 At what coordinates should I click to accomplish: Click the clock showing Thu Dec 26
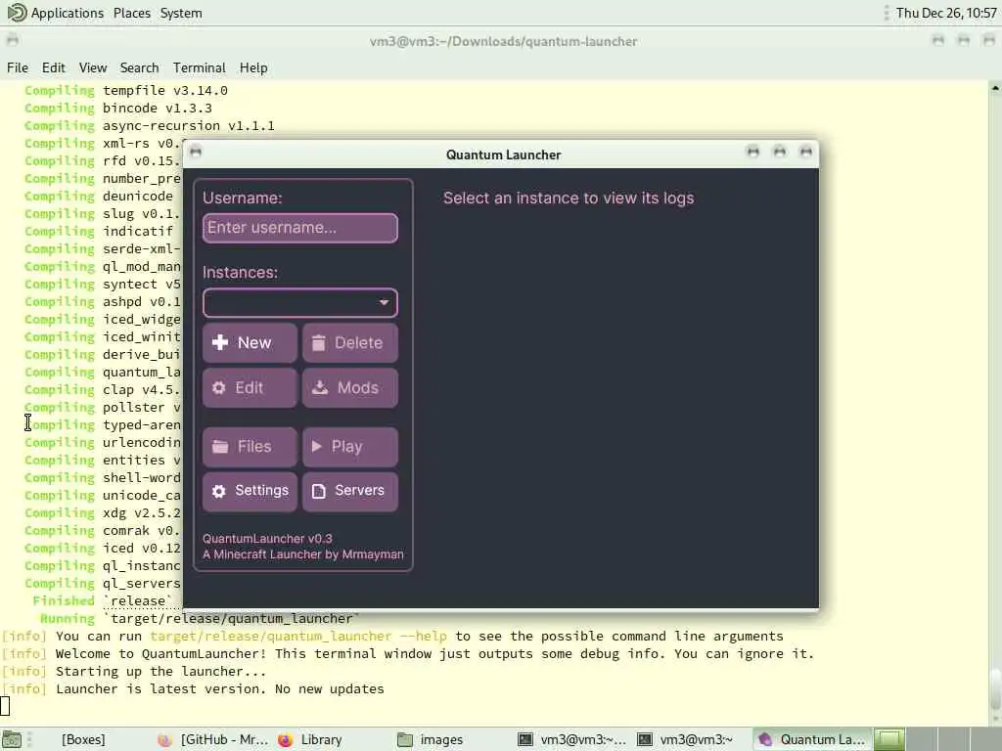pos(946,13)
